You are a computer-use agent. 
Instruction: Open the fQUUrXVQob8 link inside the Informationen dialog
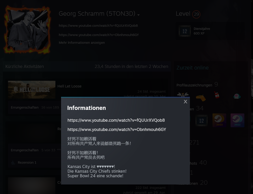(x=116, y=120)
